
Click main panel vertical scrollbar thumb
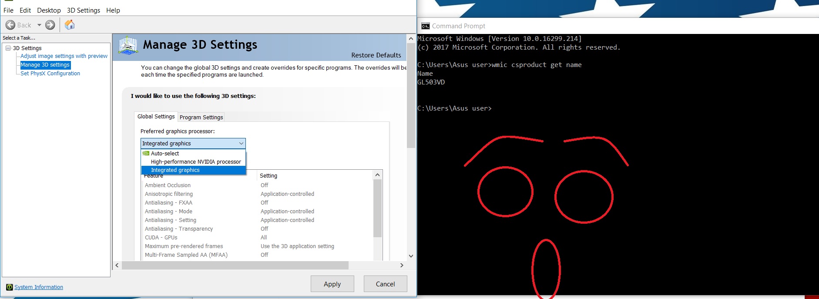[x=411, y=95]
